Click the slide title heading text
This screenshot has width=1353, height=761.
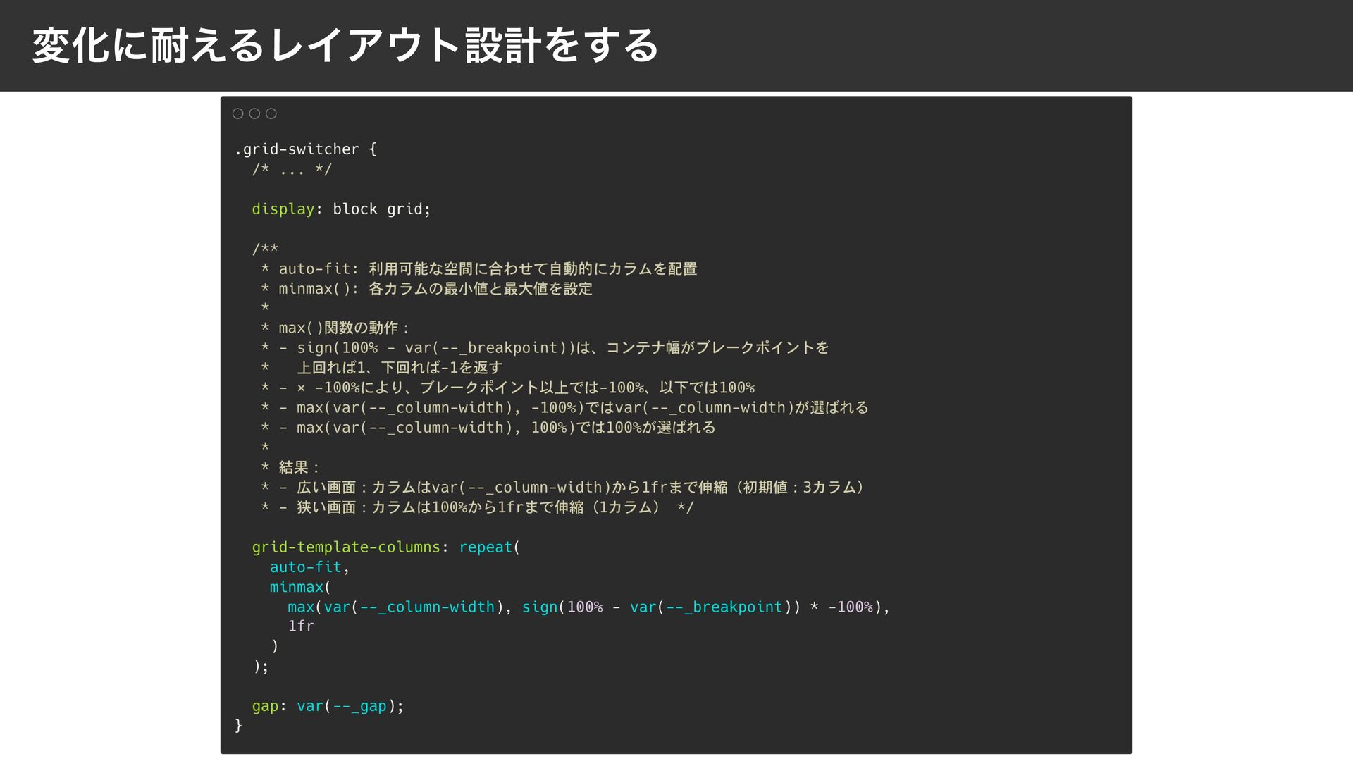(345, 46)
